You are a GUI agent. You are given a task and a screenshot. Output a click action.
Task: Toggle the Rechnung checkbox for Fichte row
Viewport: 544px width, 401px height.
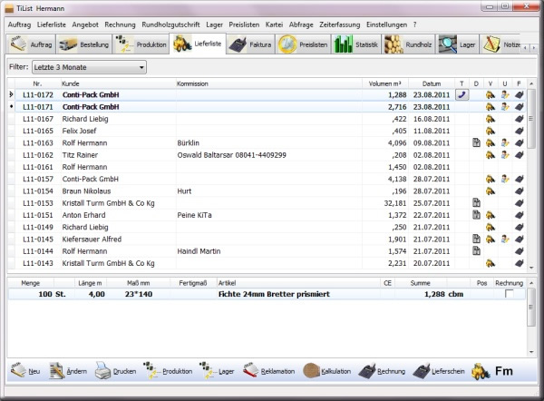tap(509, 294)
